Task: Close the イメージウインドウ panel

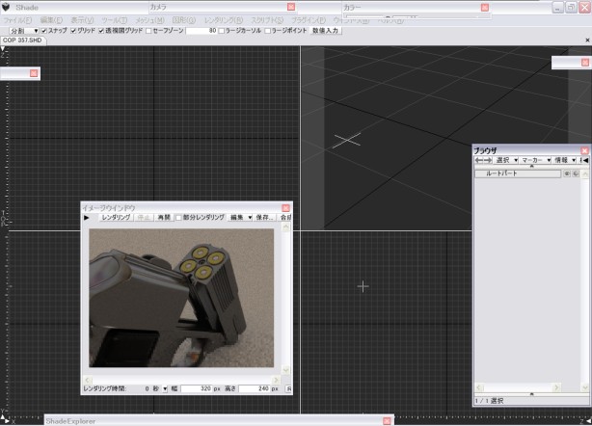Action: [285, 207]
